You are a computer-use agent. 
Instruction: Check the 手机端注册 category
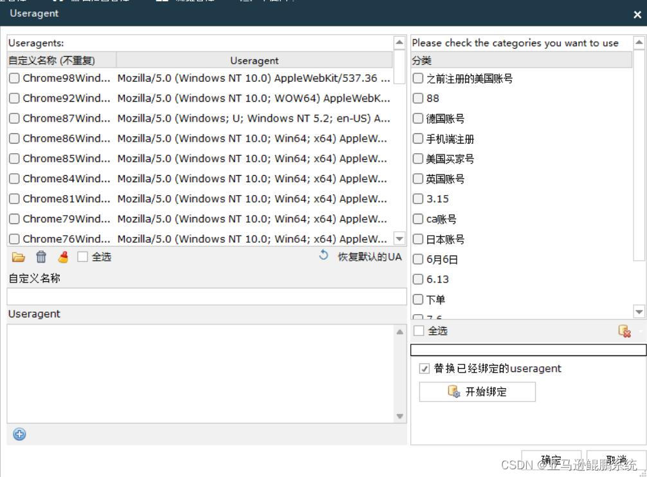(418, 138)
